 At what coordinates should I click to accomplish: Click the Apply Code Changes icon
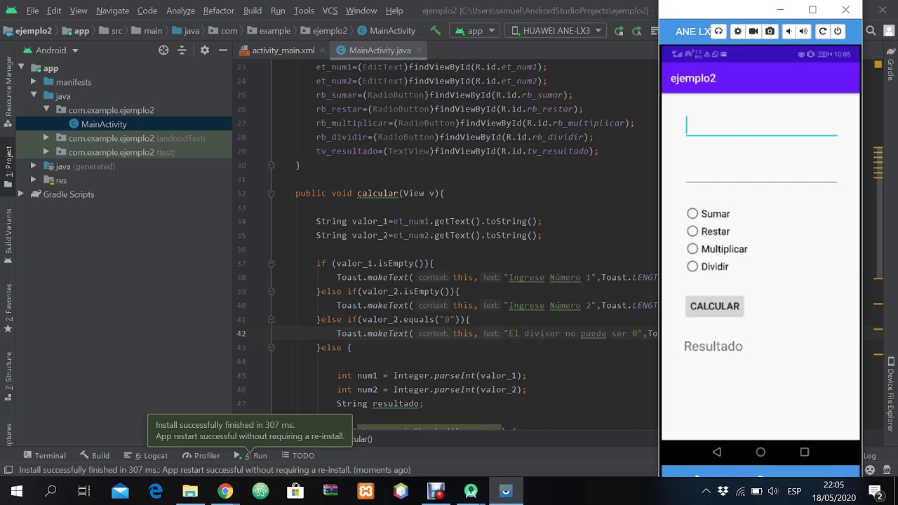pyautogui.click(x=636, y=31)
